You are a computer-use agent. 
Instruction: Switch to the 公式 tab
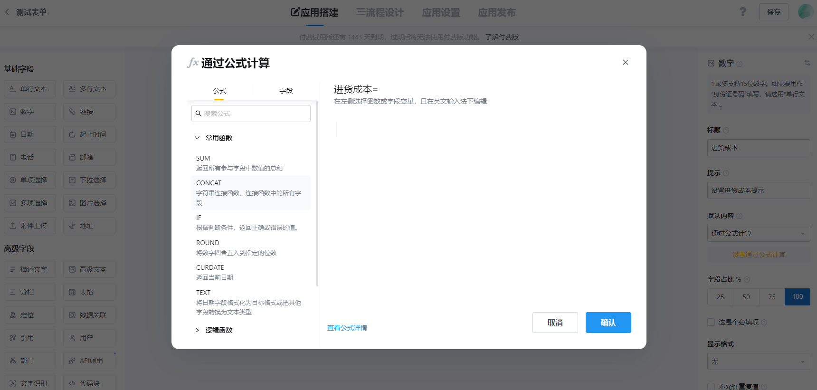click(219, 91)
